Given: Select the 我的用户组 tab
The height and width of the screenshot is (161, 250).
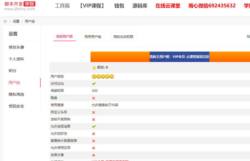Looking at the screenshot, I should point(64,36).
